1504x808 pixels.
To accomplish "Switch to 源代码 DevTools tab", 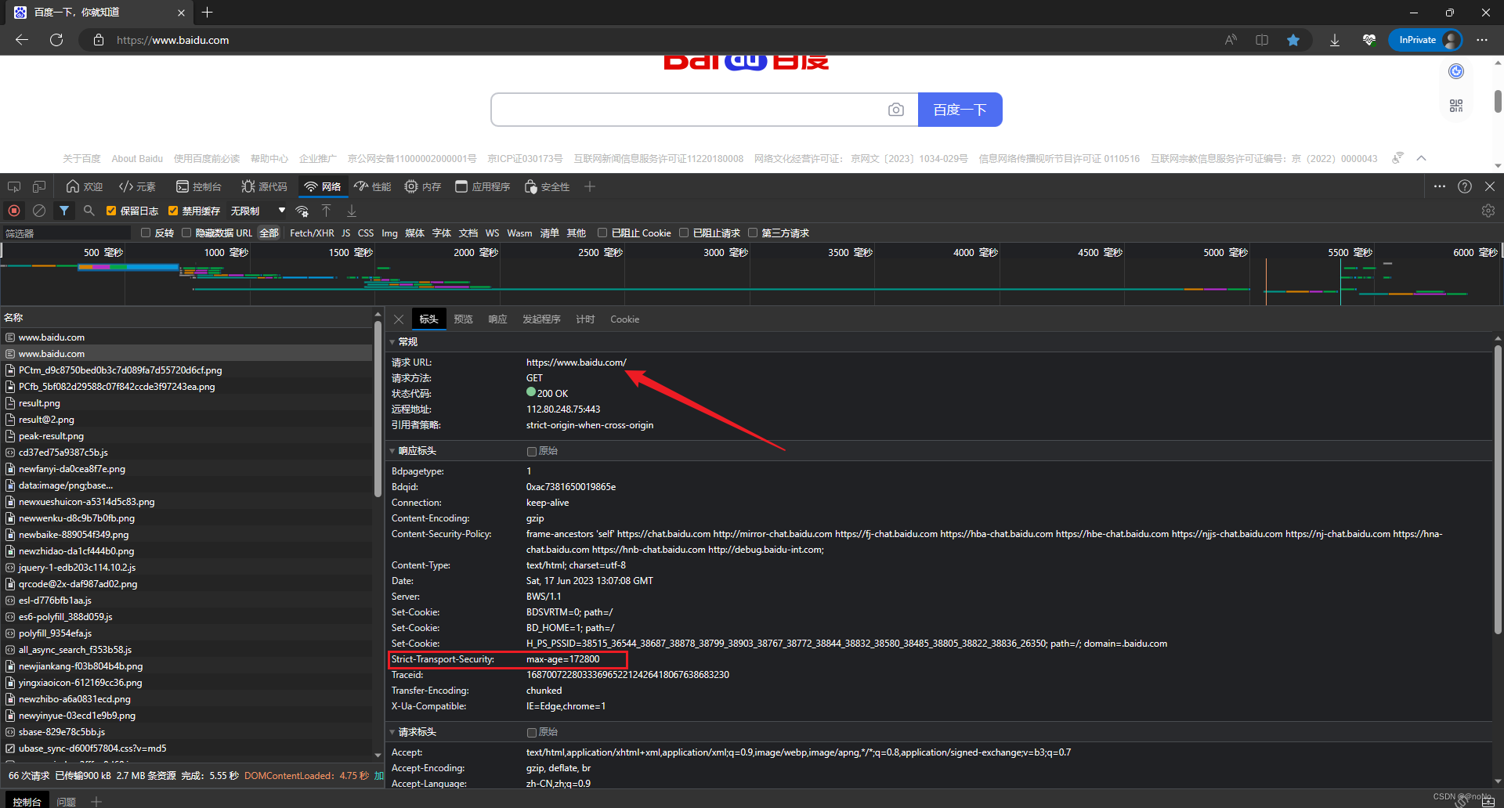I will (x=264, y=186).
